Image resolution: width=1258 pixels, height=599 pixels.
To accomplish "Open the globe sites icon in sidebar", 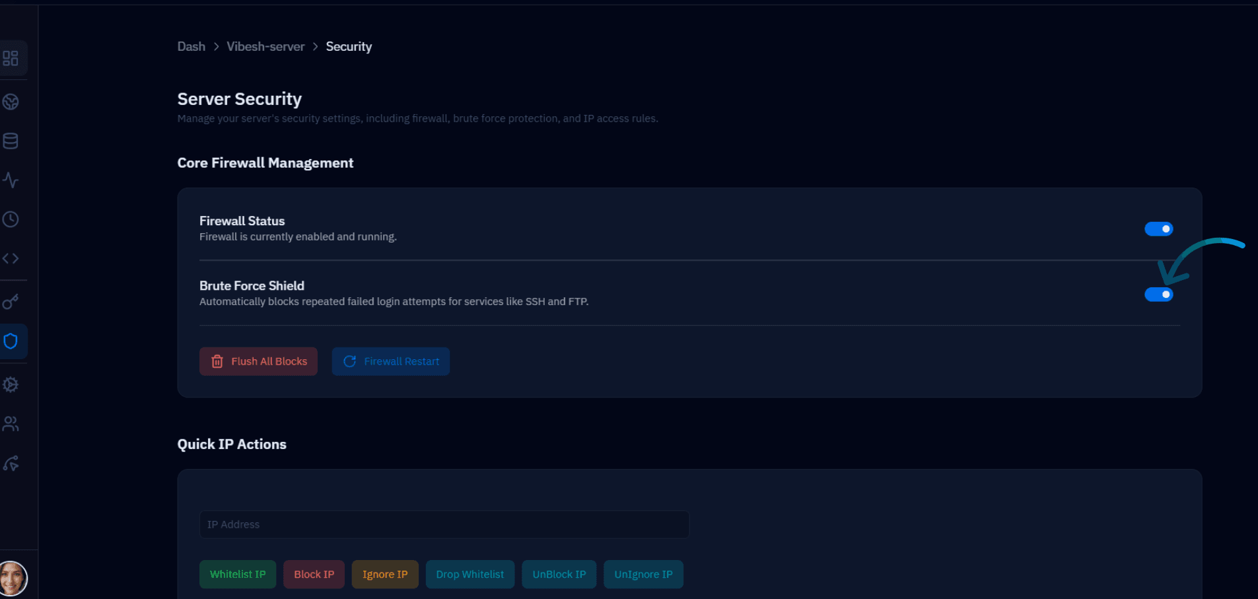I will pyautogui.click(x=11, y=102).
